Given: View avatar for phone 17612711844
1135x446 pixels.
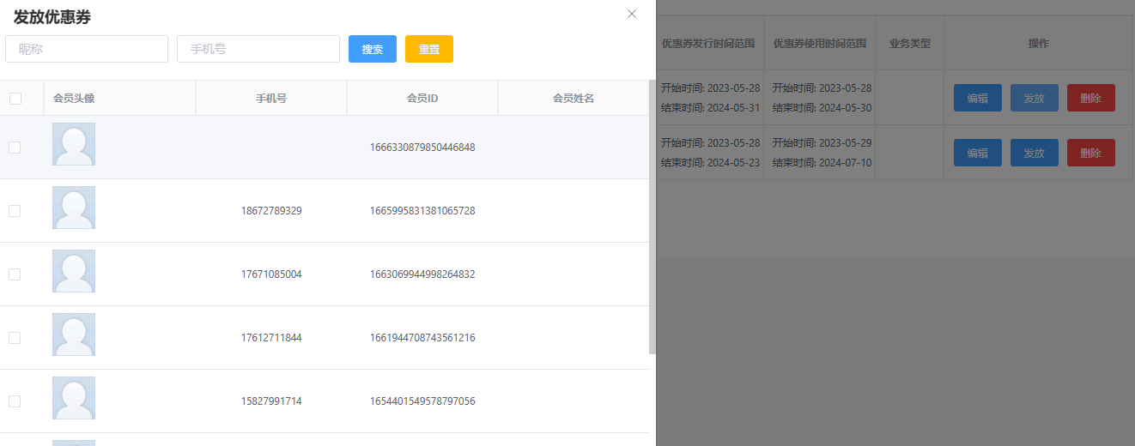Looking at the screenshot, I should pyautogui.click(x=74, y=334).
